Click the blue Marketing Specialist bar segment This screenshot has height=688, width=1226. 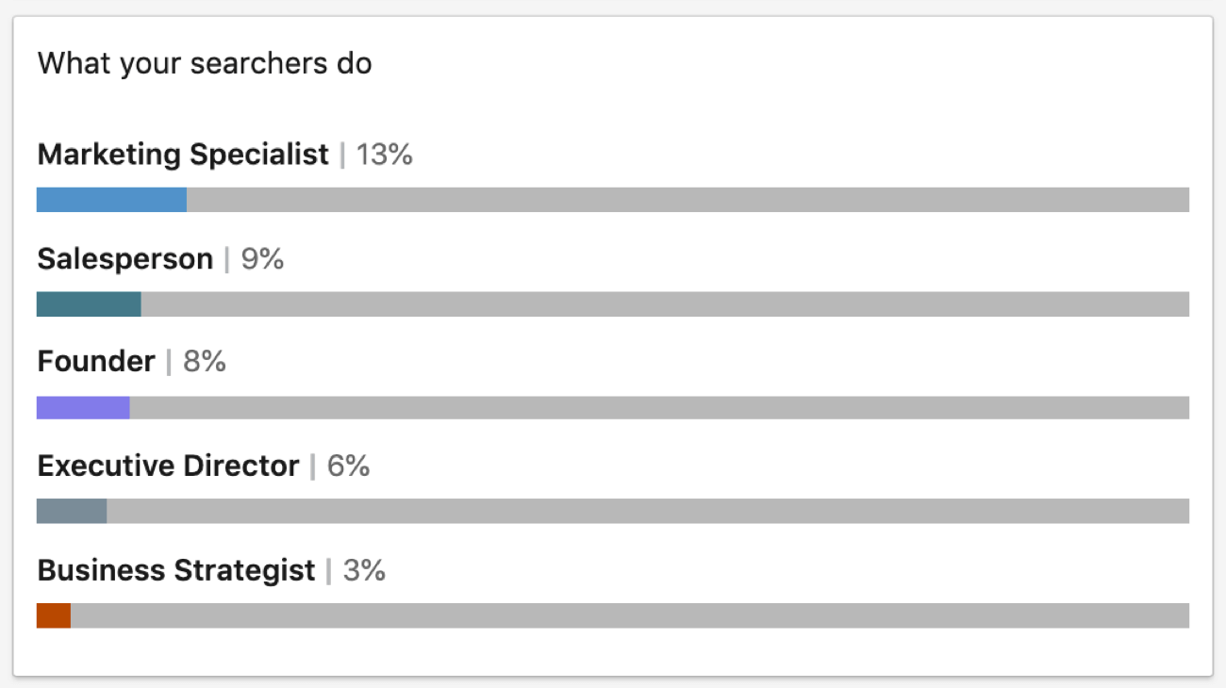tap(111, 200)
